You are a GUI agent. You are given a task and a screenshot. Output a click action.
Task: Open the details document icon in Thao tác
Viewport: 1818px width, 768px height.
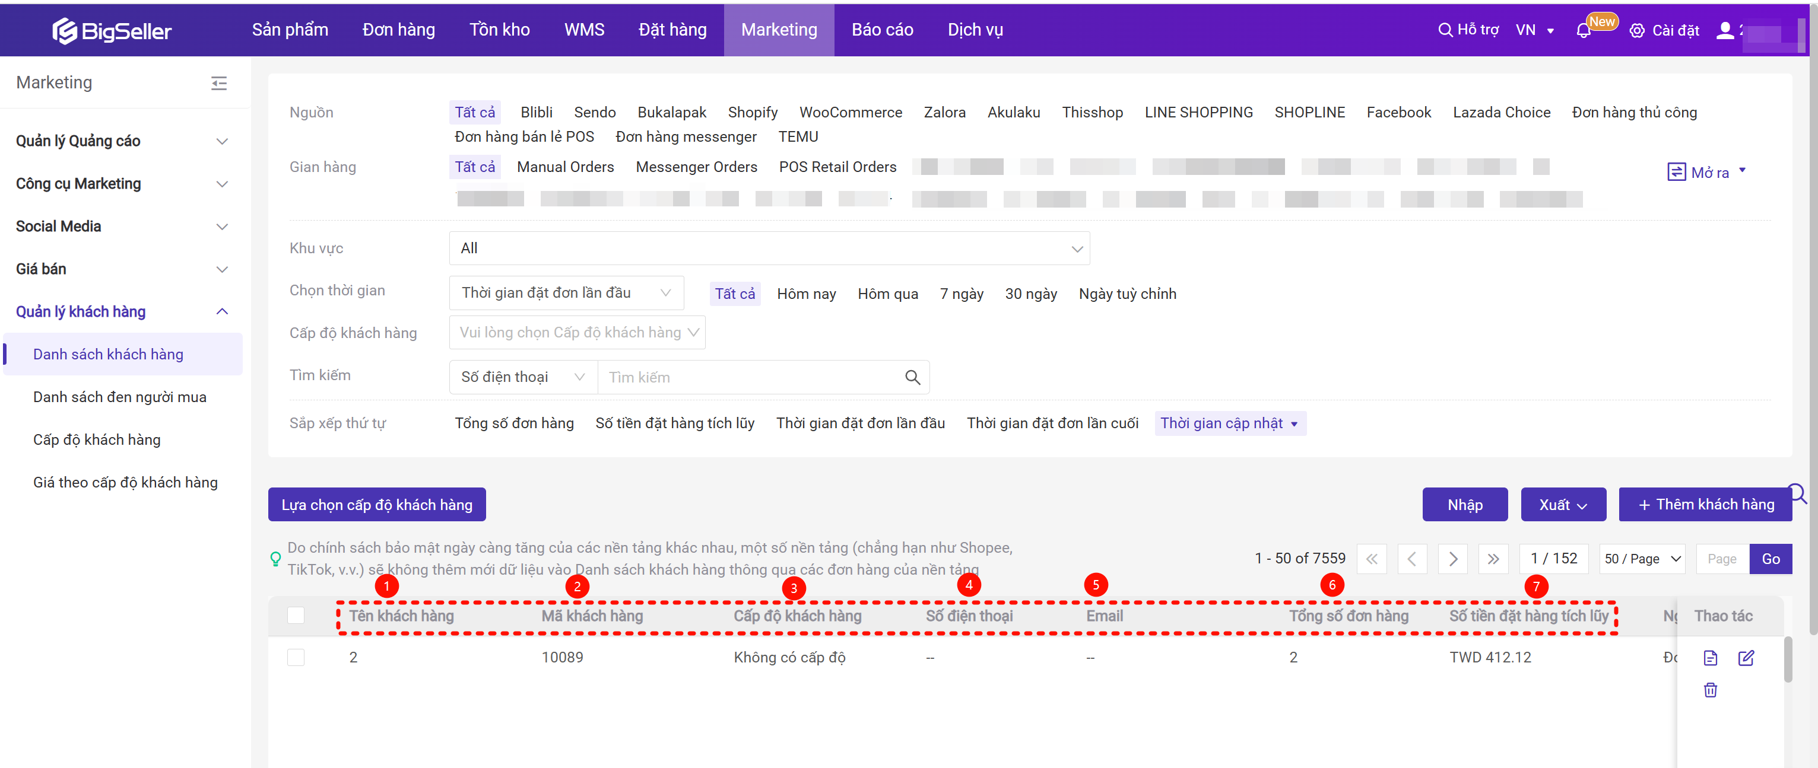[1710, 657]
